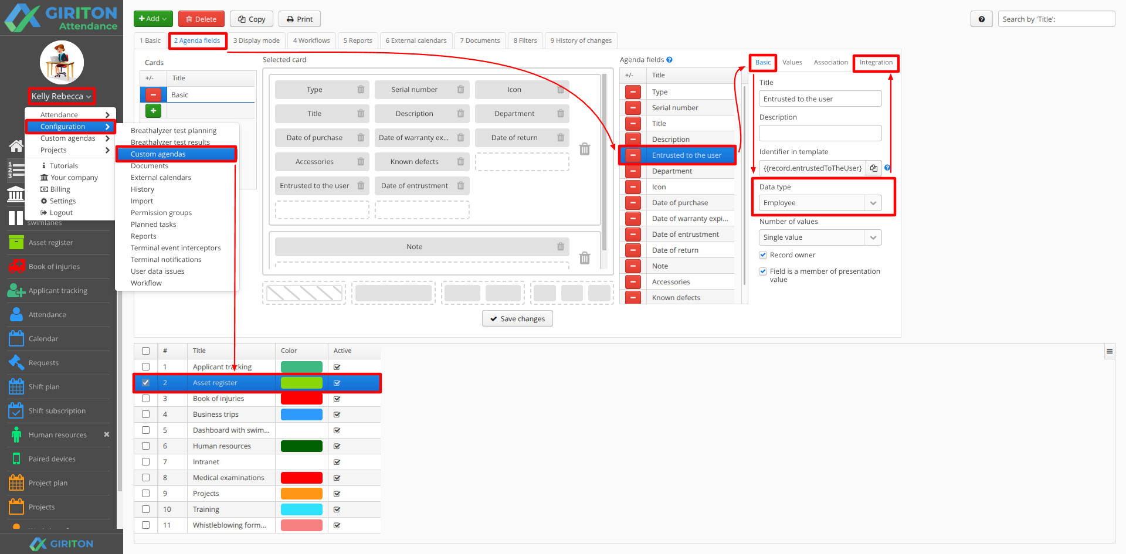The height and width of the screenshot is (554, 1126).
Task: Expand the Custom agendas submenu arrow
Action: pyautogui.click(x=107, y=138)
